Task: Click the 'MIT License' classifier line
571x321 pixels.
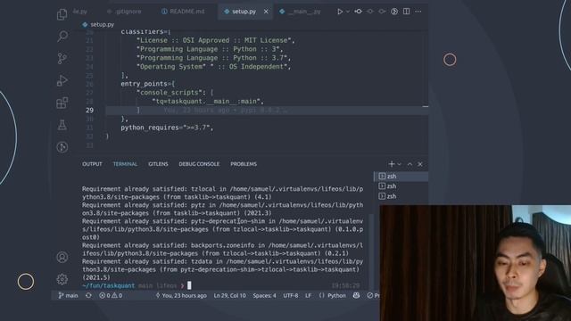Action: (216, 40)
